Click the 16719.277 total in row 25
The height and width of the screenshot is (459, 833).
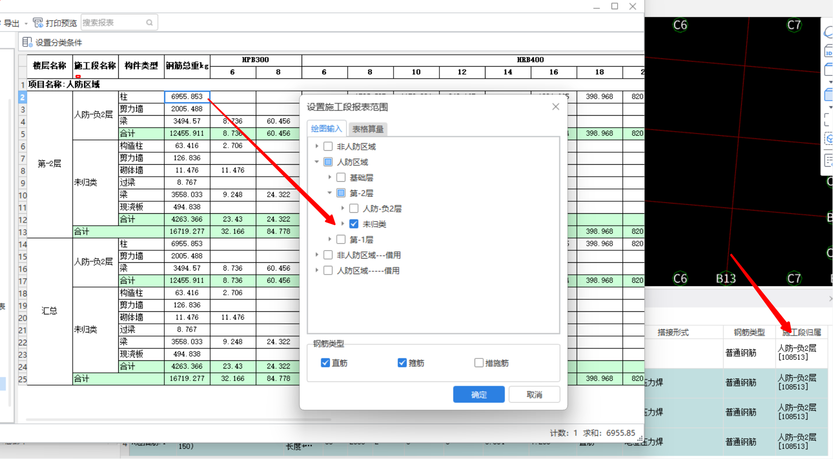[187, 378]
